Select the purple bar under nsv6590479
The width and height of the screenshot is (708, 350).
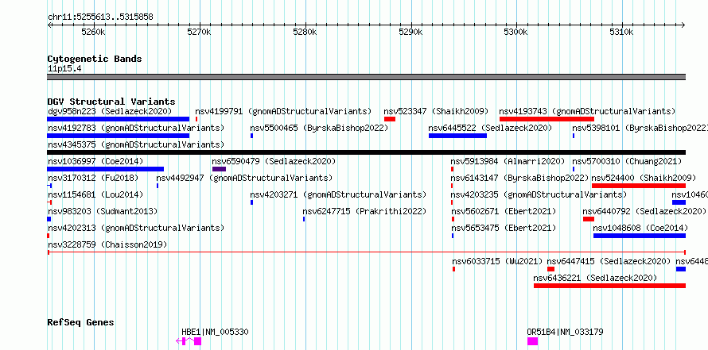click(219, 169)
